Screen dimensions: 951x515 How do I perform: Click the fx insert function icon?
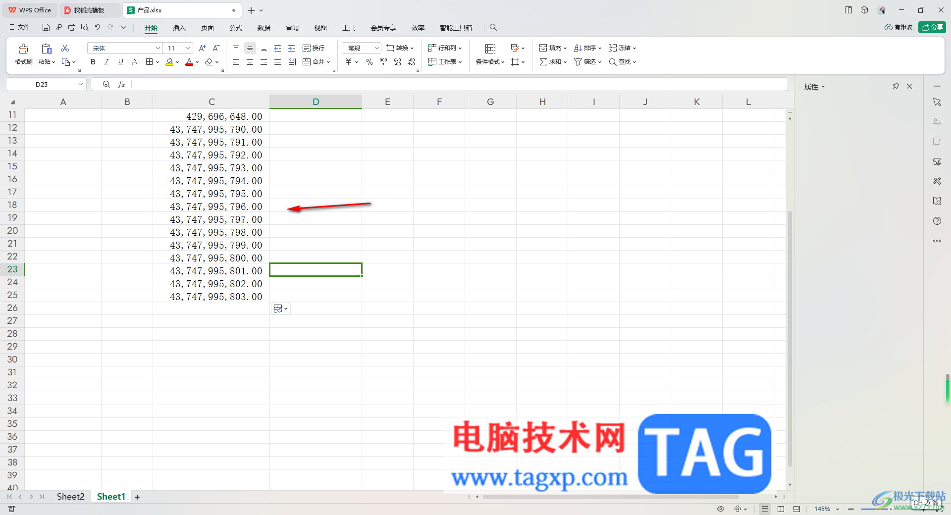(121, 85)
